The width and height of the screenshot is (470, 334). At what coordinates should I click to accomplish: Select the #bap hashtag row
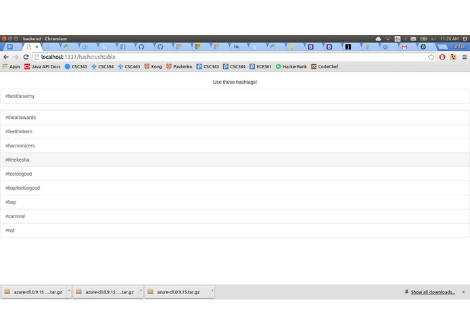click(235, 202)
